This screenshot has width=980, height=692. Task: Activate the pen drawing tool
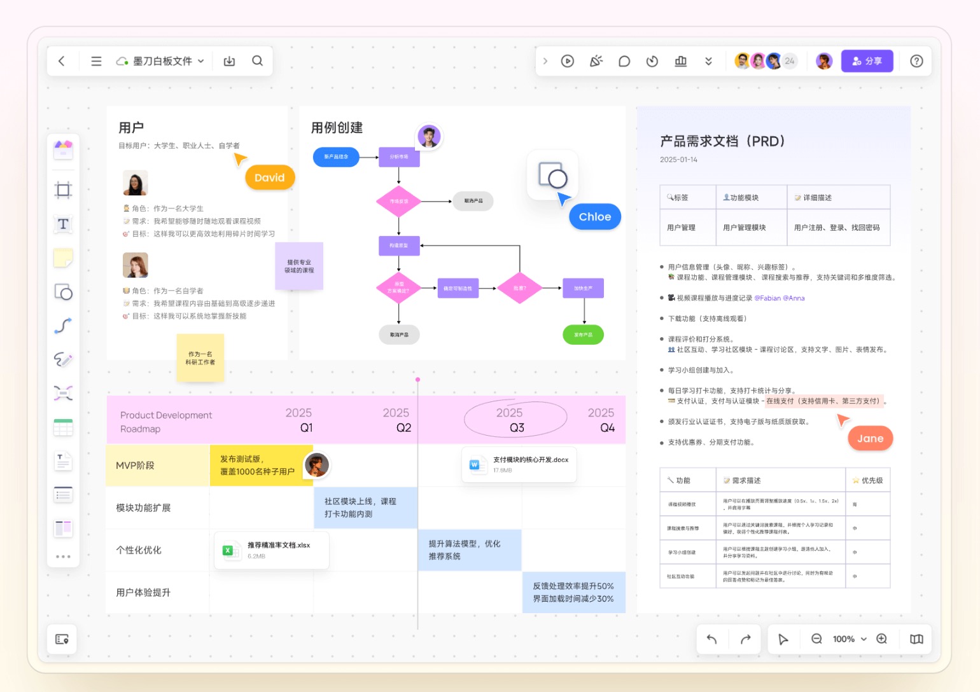(63, 359)
